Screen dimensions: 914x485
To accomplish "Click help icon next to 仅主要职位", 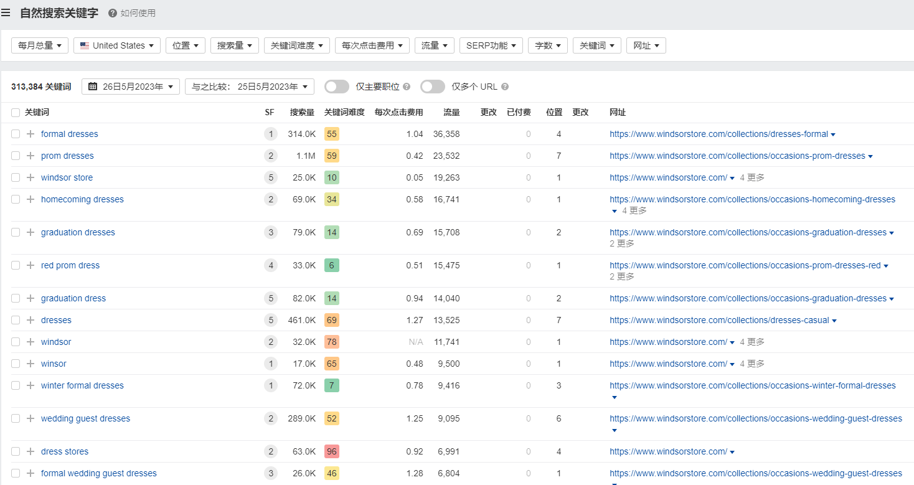I will [407, 87].
